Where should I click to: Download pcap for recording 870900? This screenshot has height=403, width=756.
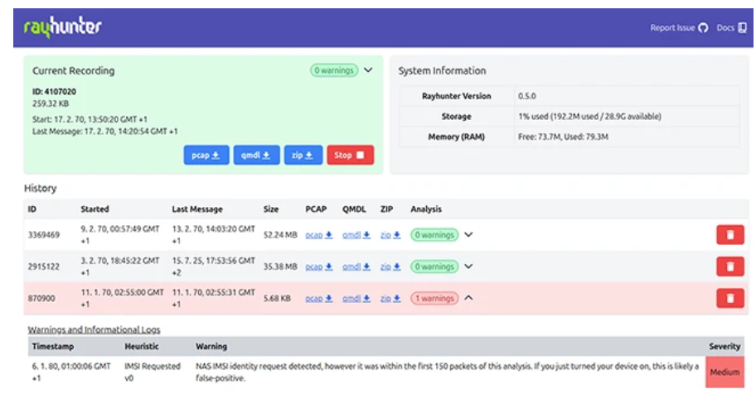318,299
